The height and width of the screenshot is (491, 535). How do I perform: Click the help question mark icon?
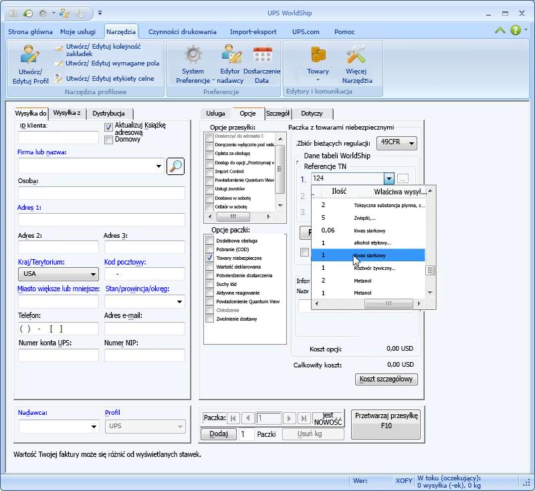tap(515, 30)
